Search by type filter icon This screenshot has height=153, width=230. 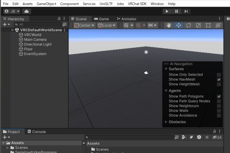[x=183, y=137]
